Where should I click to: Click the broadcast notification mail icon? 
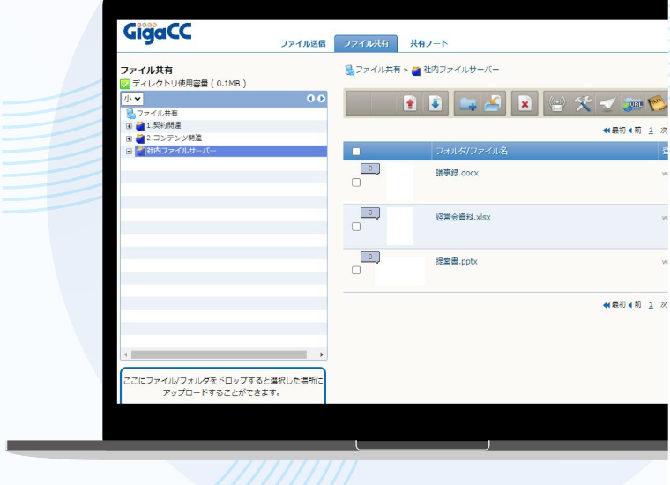[557, 104]
